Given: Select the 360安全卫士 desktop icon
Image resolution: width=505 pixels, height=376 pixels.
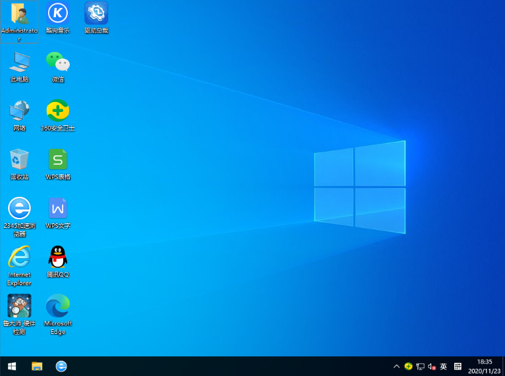Looking at the screenshot, I should (x=58, y=111).
